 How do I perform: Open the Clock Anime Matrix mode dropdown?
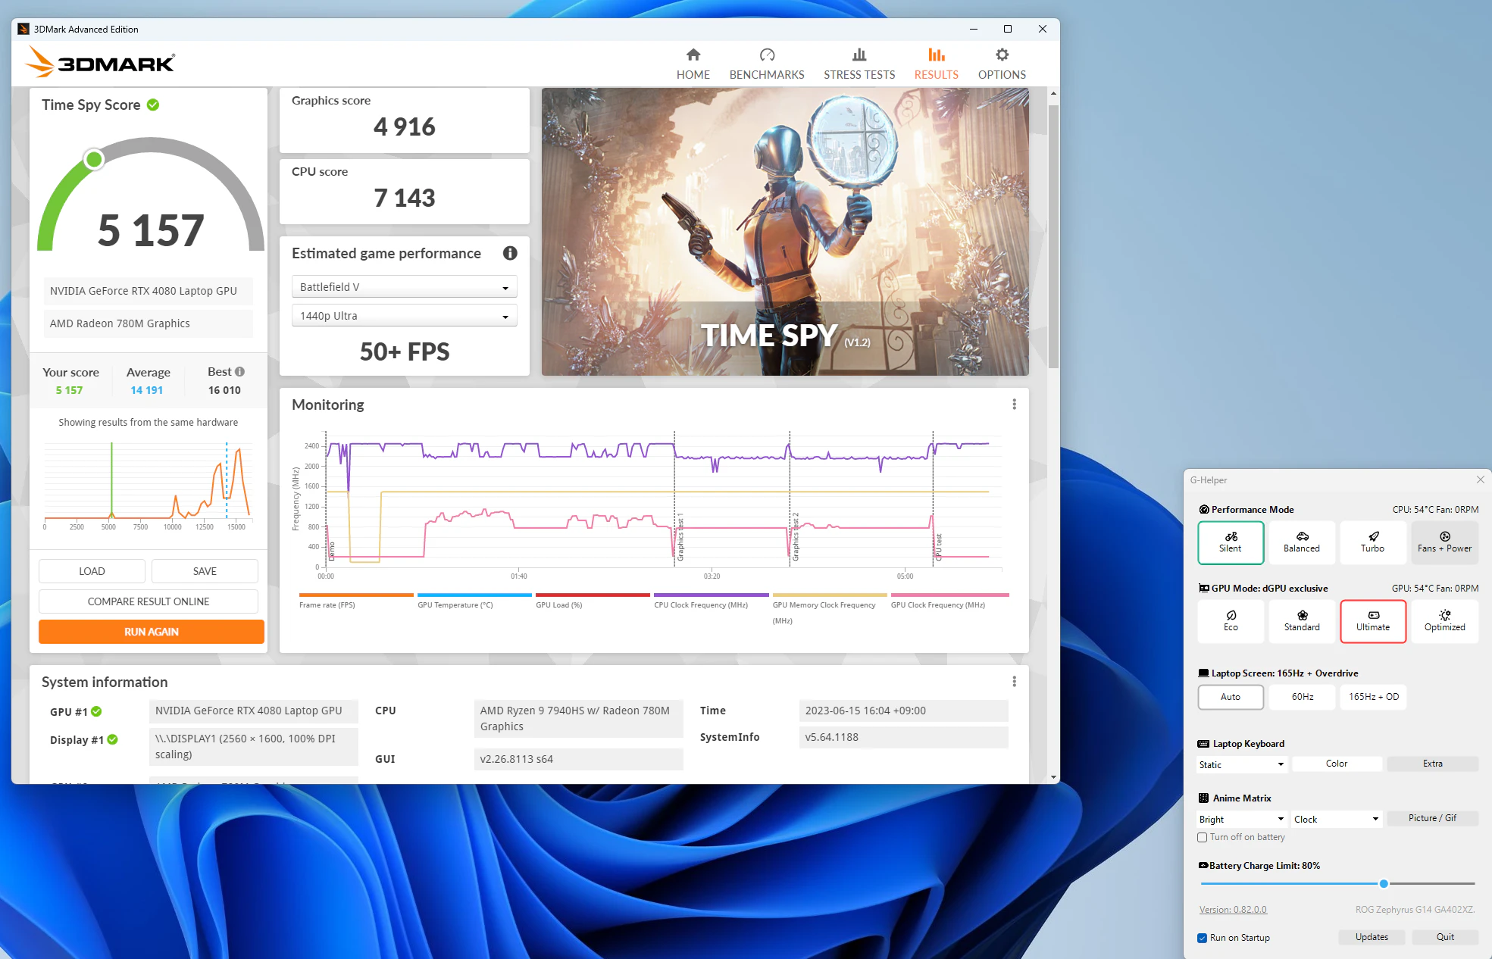click(1337, 819)
